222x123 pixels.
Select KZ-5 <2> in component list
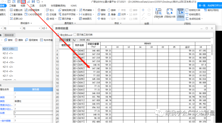tap(8, 67)
